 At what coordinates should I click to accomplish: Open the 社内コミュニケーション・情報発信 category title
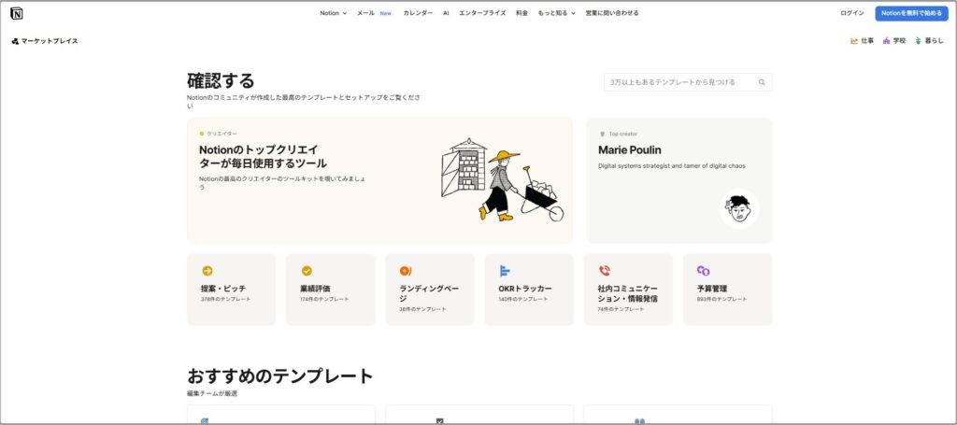pos(628,293)
